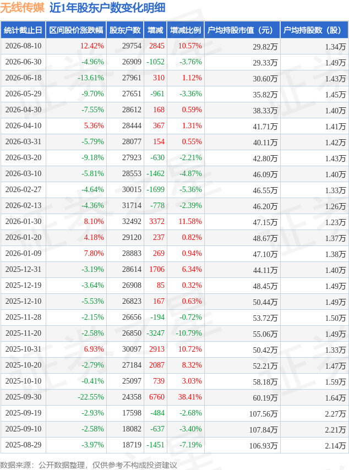
Task: Click the 区间股价涨跌幅 column header
Action: pos(76,30)
